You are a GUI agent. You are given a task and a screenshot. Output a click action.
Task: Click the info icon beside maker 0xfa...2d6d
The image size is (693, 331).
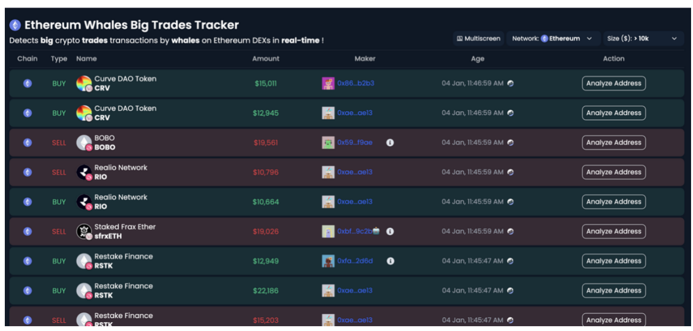(x=390, y=261)
